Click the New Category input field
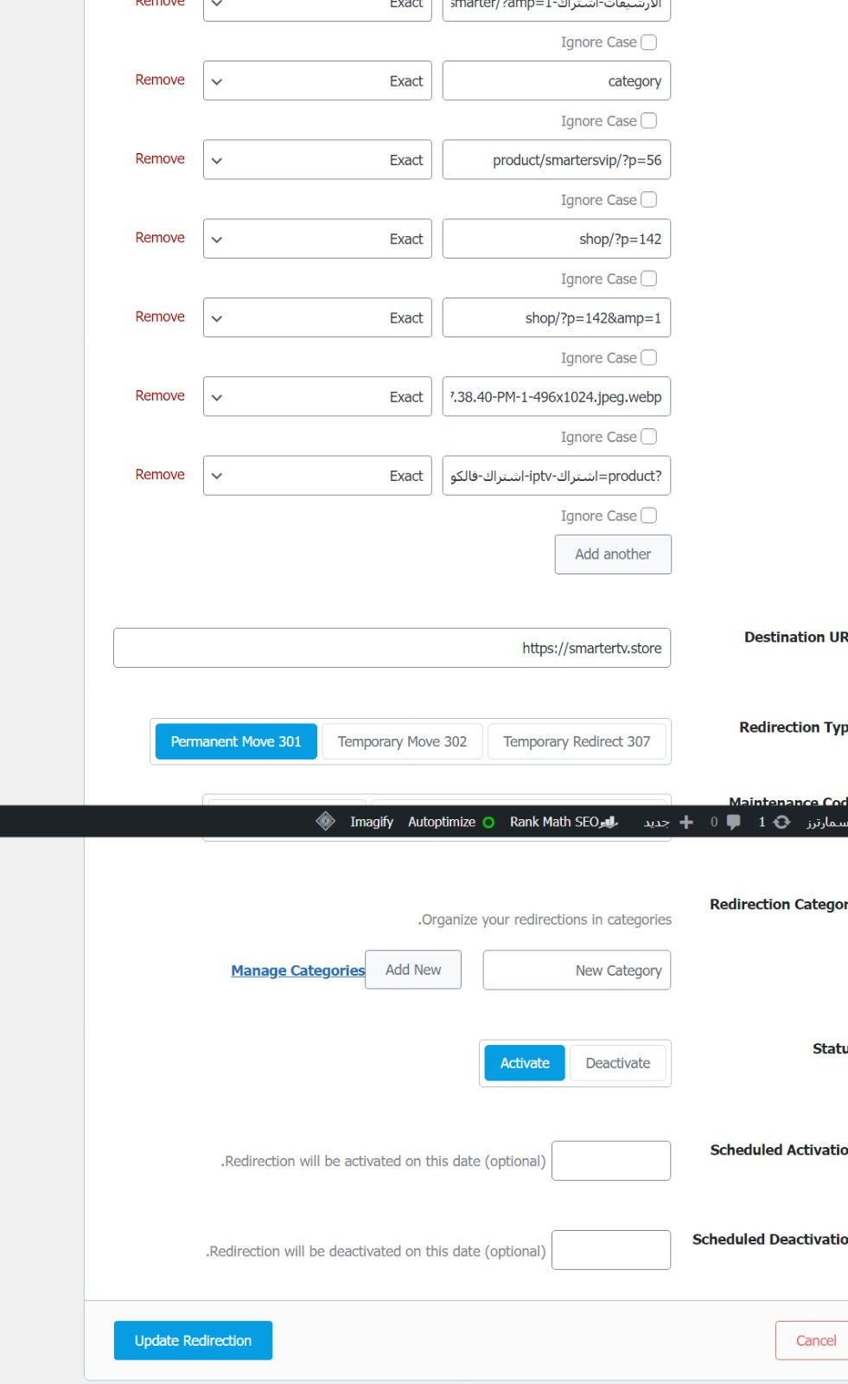 (577, 970)
